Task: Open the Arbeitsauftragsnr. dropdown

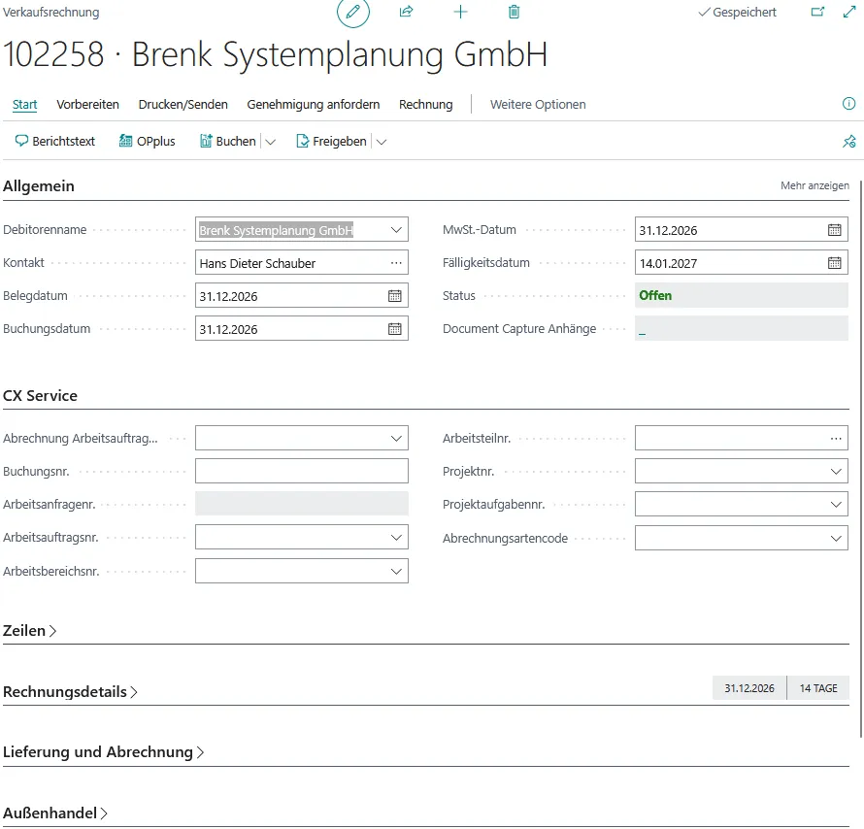Action: click(x=396, y=537)
